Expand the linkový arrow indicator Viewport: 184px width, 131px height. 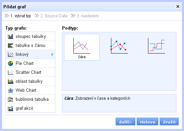tap(52, 54)
